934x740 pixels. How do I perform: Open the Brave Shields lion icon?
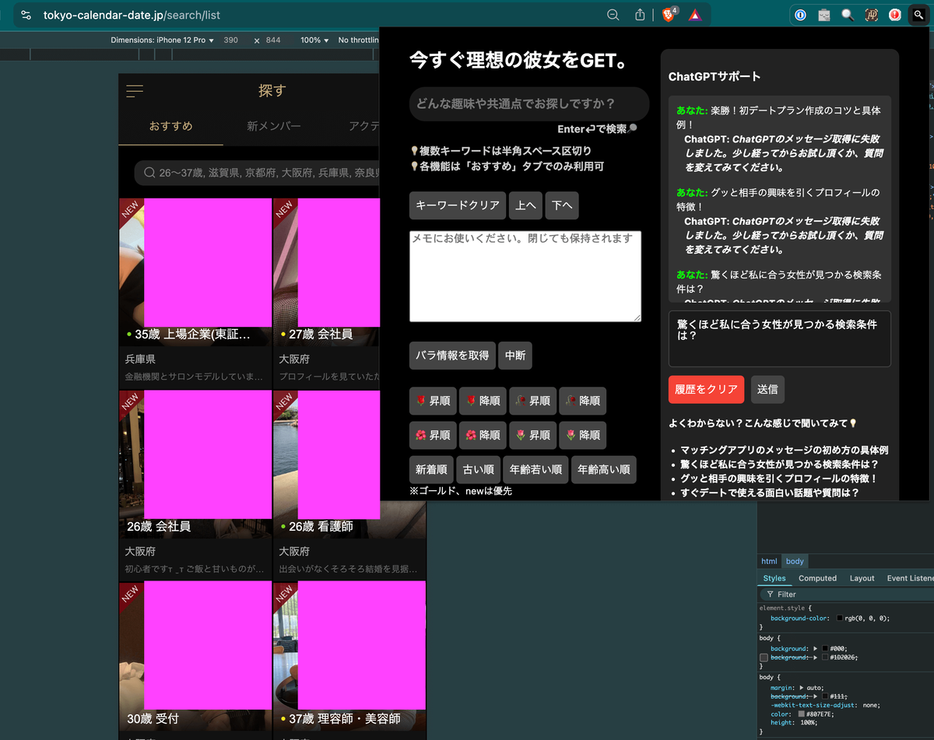tap(668, 15)
